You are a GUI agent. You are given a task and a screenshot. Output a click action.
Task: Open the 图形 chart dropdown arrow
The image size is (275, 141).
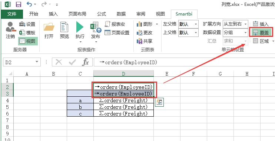pos(157,24)
